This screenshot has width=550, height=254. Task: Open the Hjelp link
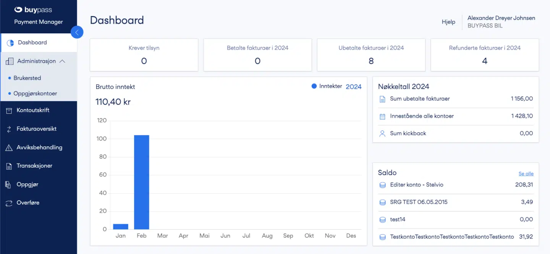click(x=448, y=22)
